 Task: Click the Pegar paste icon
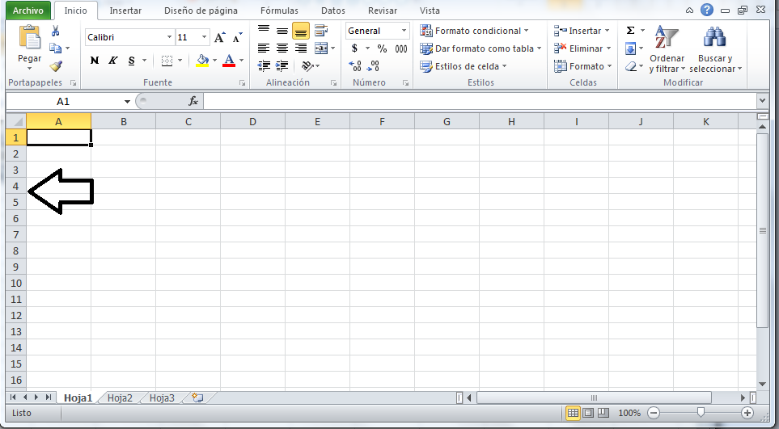click(29, 38)
